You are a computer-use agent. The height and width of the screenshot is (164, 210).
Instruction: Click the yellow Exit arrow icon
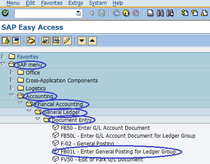click(126, 13)
